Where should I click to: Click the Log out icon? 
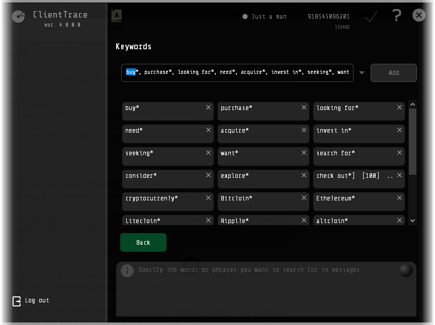(17, 301)
